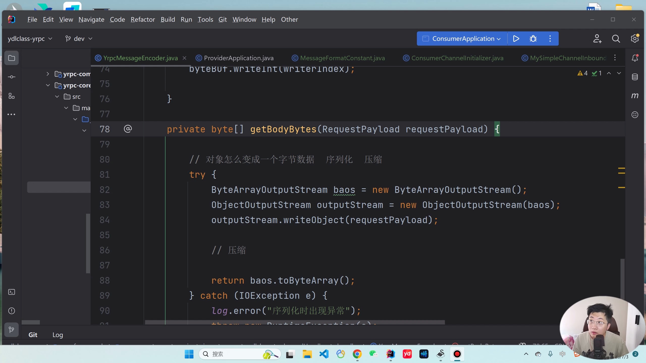Open the Maven tool window
The width and height of the screenshot is (646, 363).
(x=635, y=96)
